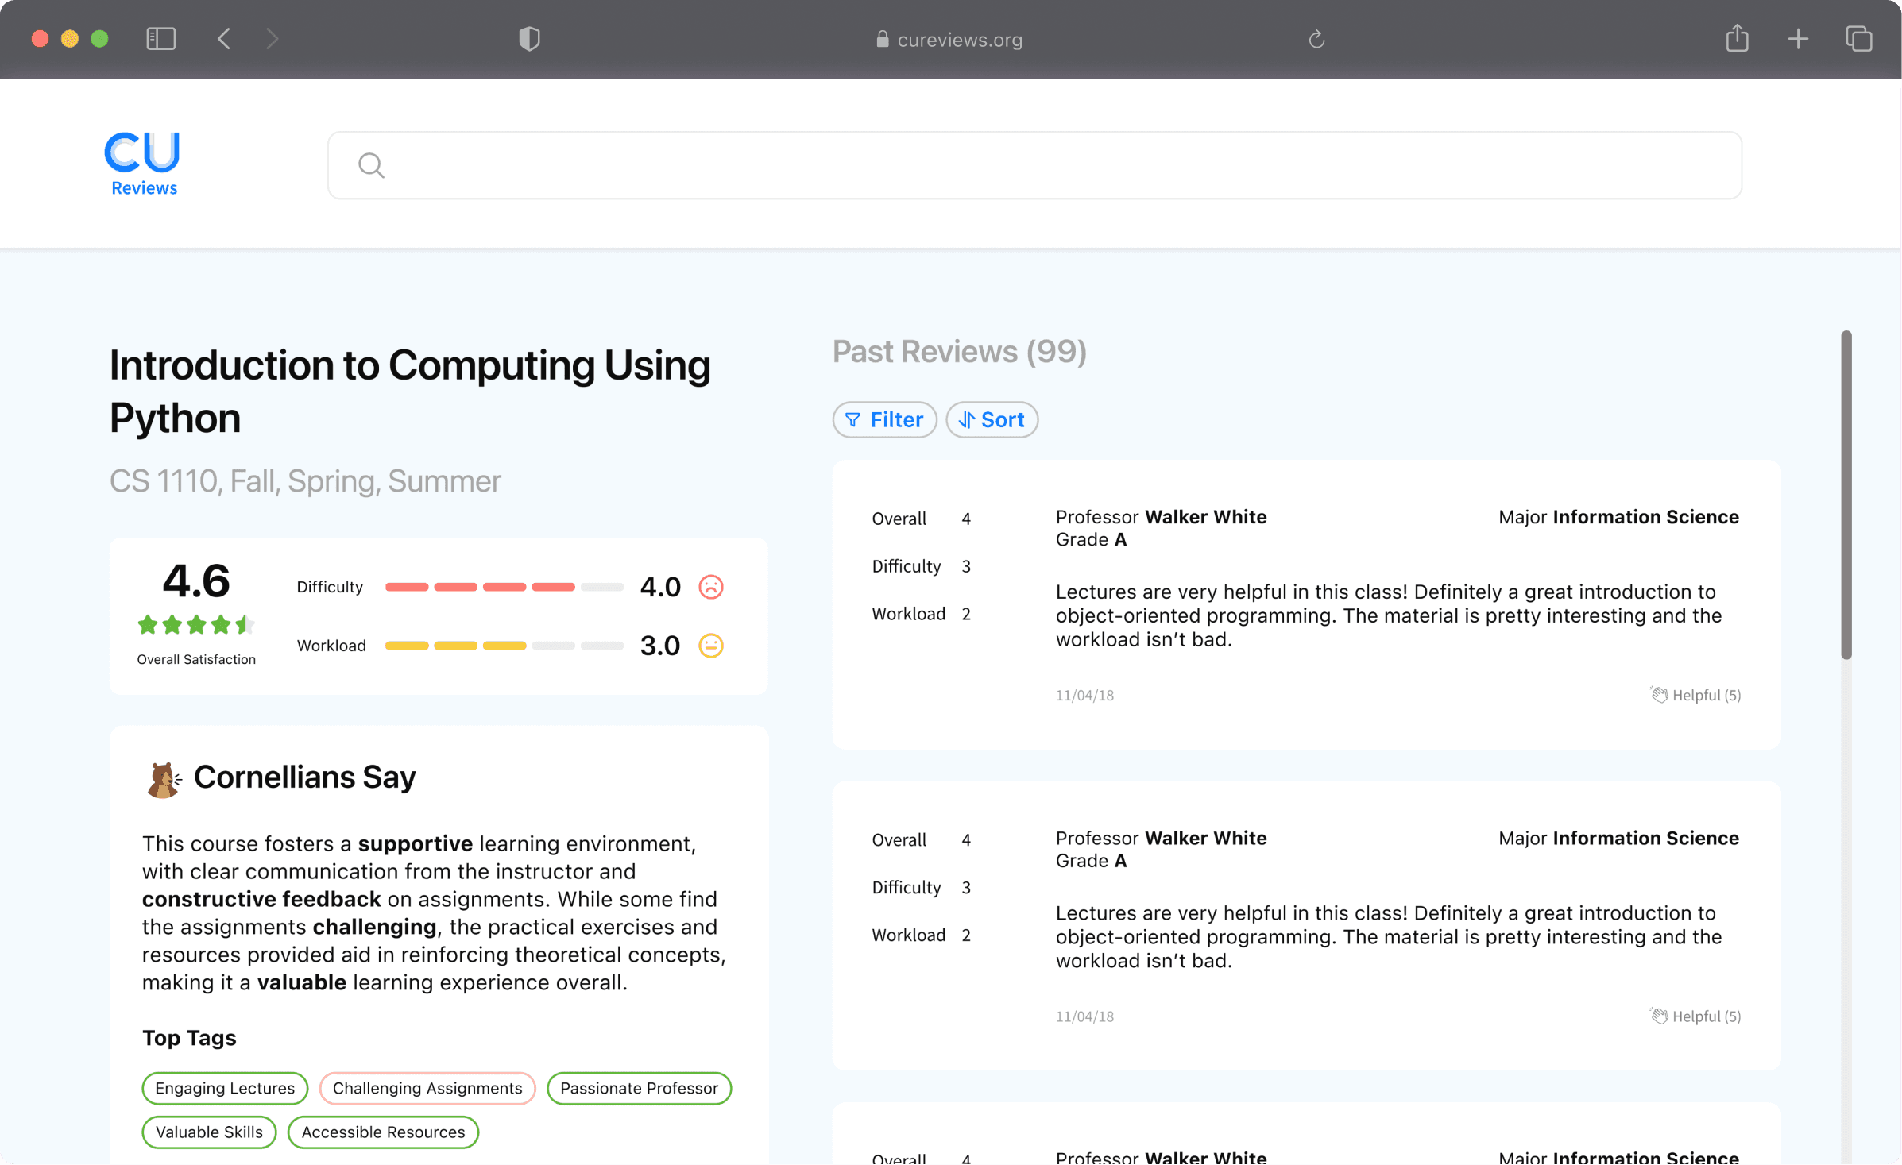Select the Engaging Lectures tag

click(x=225, y=1088)
